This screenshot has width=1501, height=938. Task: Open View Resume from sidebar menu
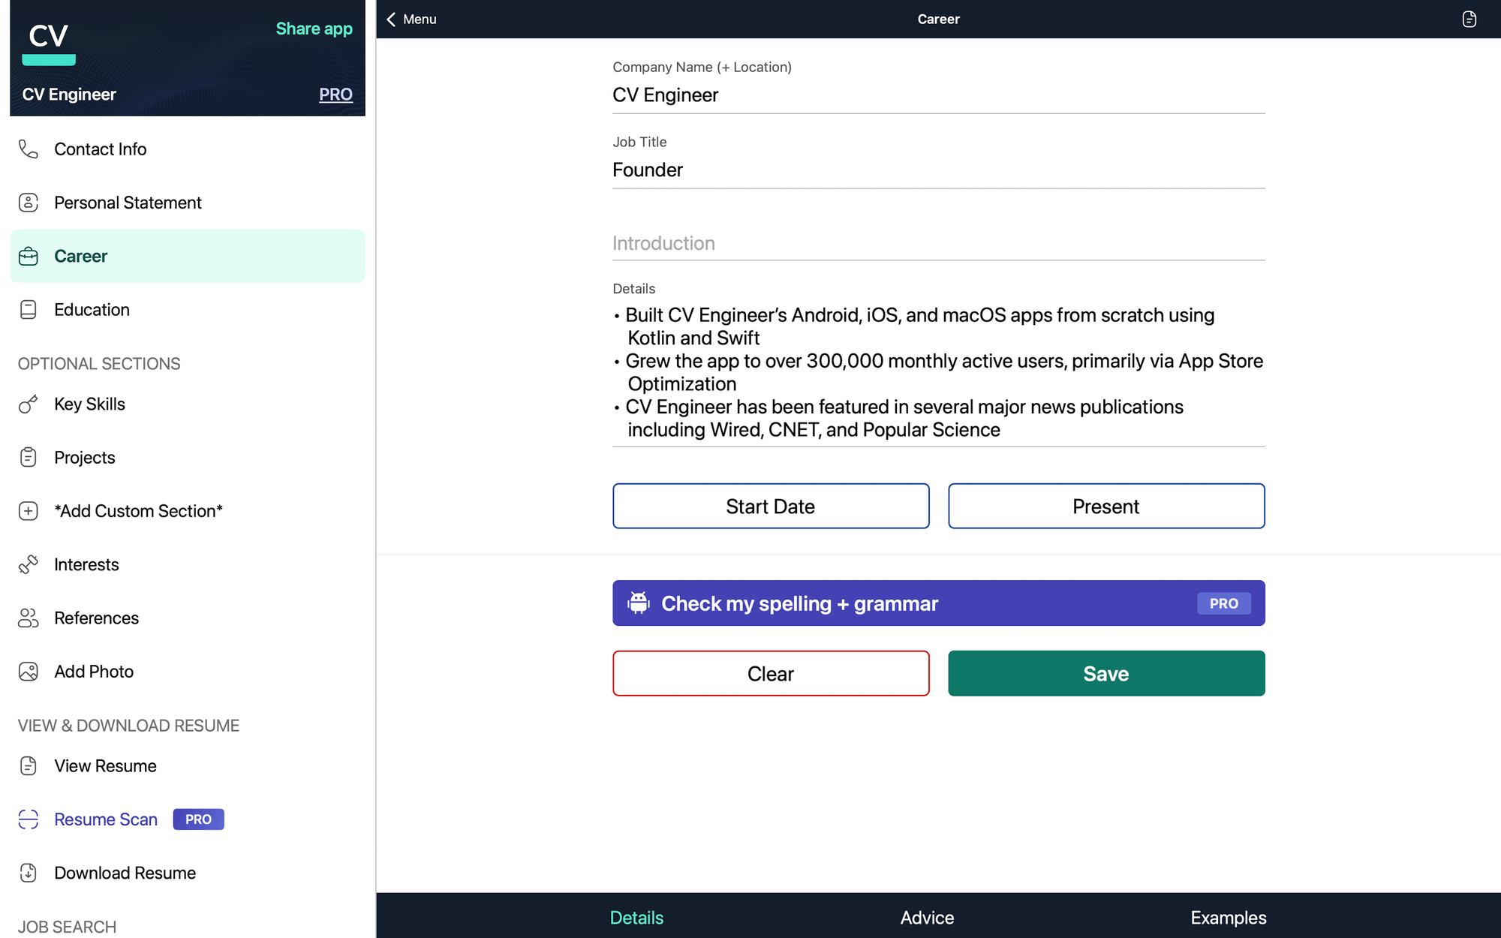click(x=105, y=765)
